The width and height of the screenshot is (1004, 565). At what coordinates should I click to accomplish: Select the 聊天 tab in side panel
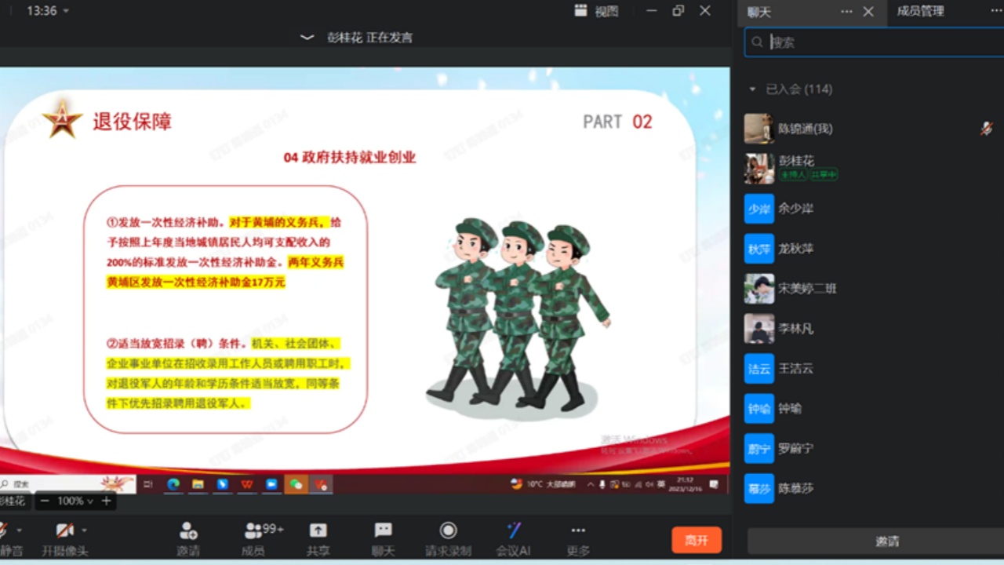click(x=759, y=12)
